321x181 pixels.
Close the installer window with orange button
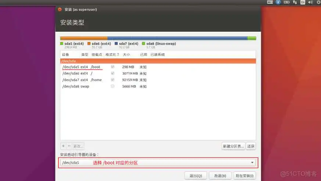(60, 10)
